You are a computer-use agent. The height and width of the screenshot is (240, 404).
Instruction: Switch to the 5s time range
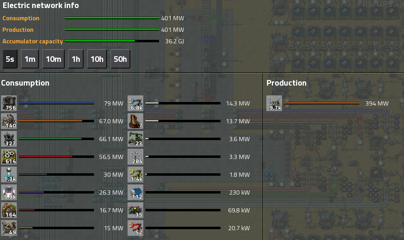click(10, 59)
